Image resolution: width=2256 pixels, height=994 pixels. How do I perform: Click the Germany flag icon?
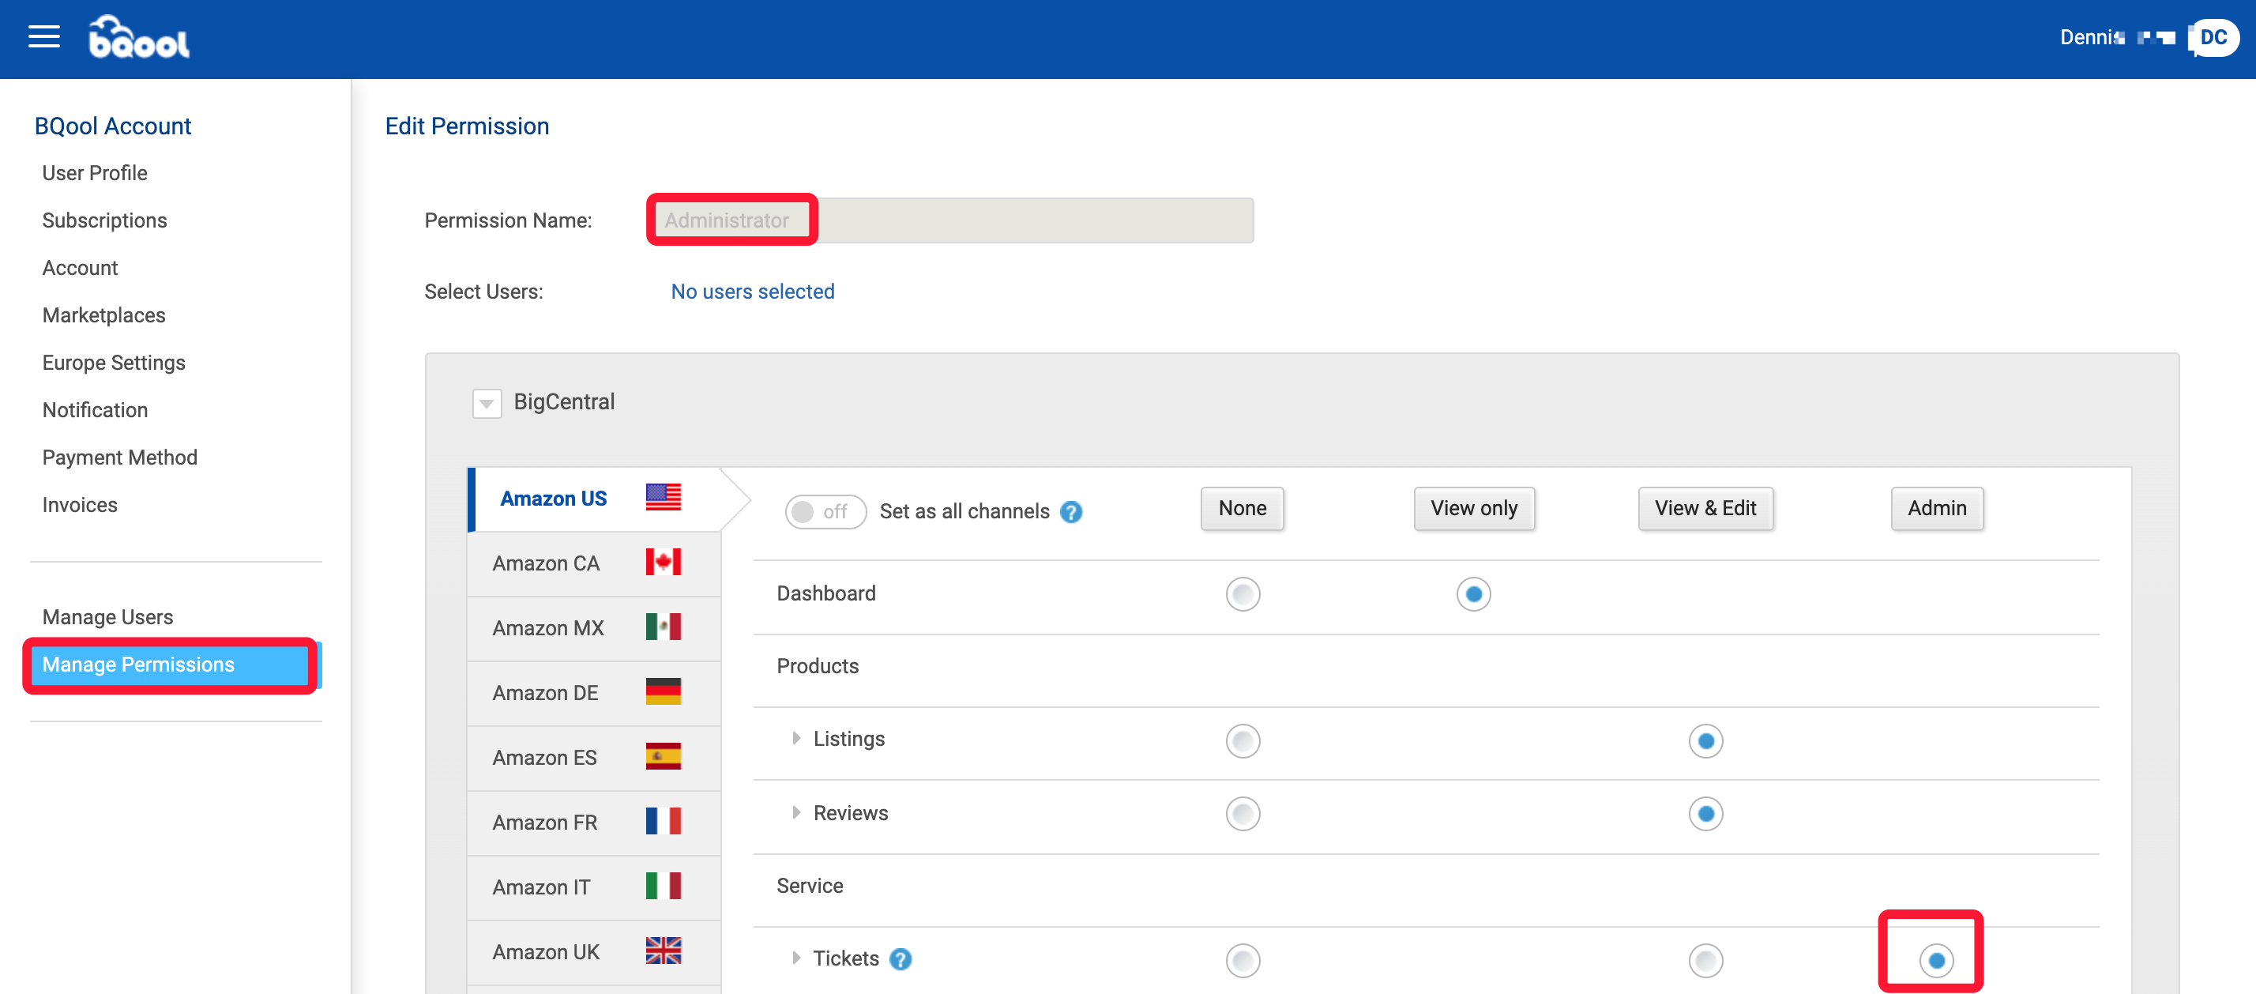663,692
